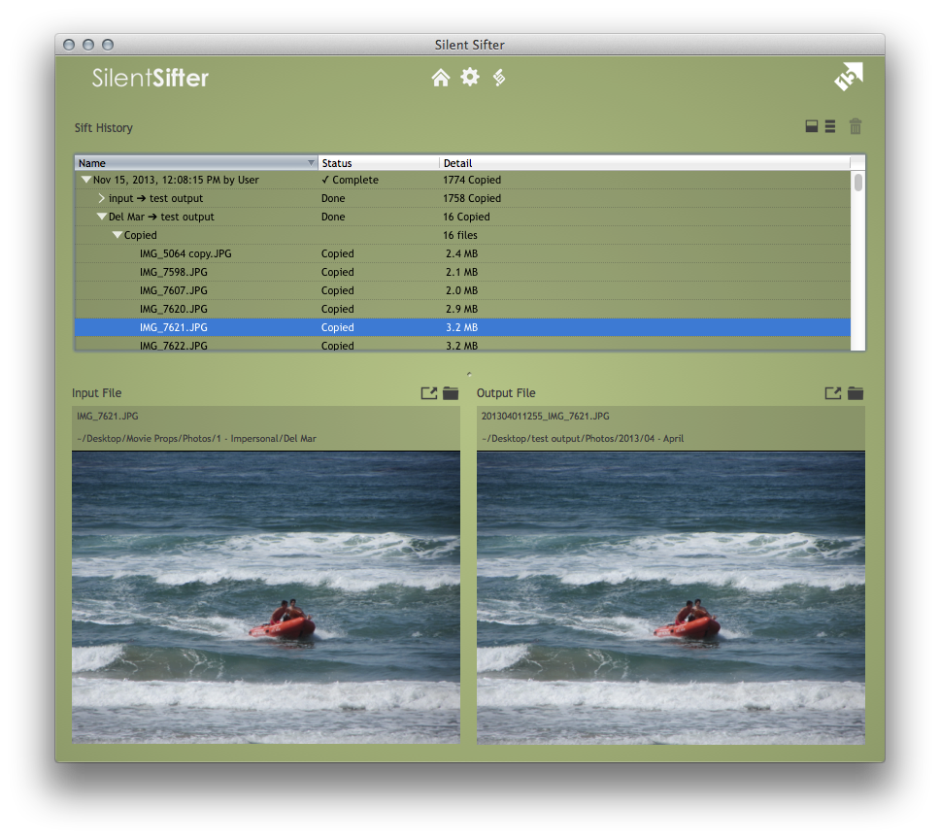Click the SilentSifter logo text
The height and width of the screenshot is (839, 940).
click(150, 78)
